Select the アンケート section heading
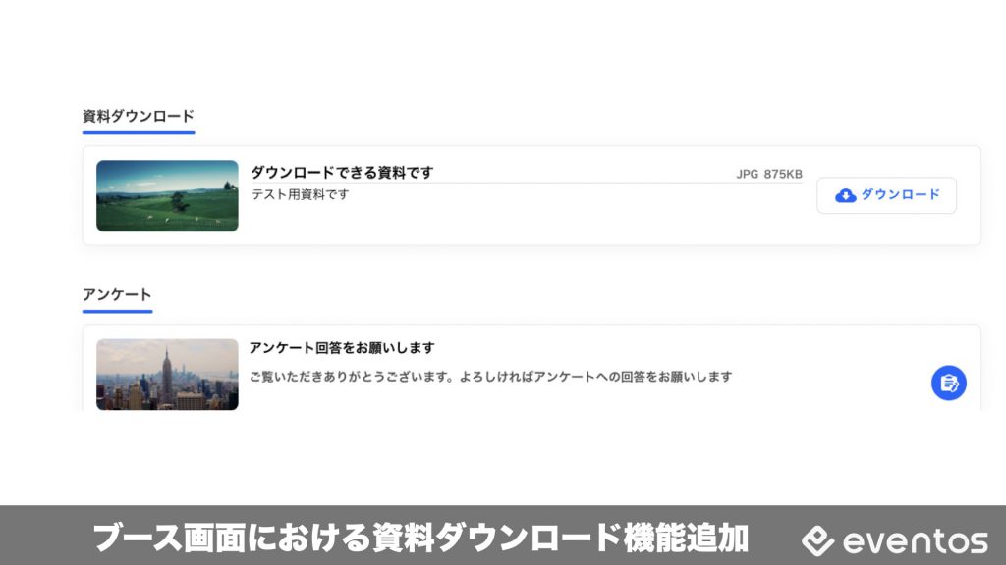Image resolution: width=1006 pixels, height=565 pixels. 117,294
